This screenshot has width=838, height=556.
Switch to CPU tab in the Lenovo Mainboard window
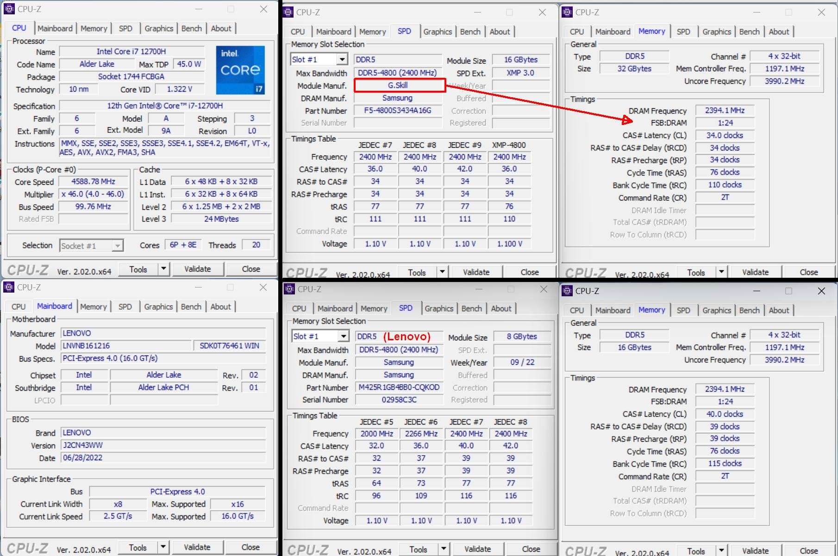pyautogui.click(x=19, y=306)
